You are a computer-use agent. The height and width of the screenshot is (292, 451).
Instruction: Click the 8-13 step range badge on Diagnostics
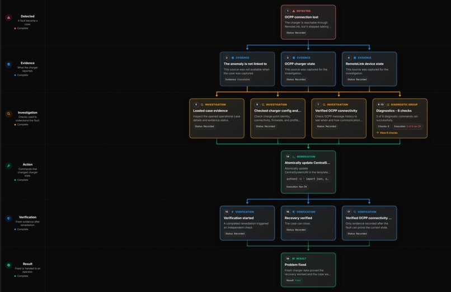380,105
